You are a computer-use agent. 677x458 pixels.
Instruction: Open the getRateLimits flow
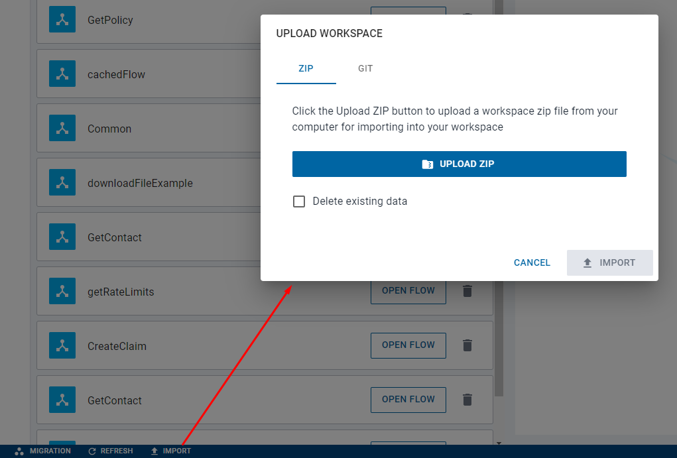pyautogui.click(x=408, y=291)
